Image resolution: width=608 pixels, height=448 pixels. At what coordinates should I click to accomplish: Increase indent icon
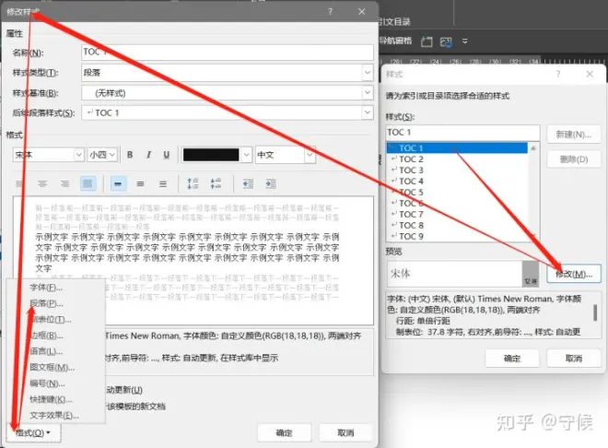coord(271,183)
